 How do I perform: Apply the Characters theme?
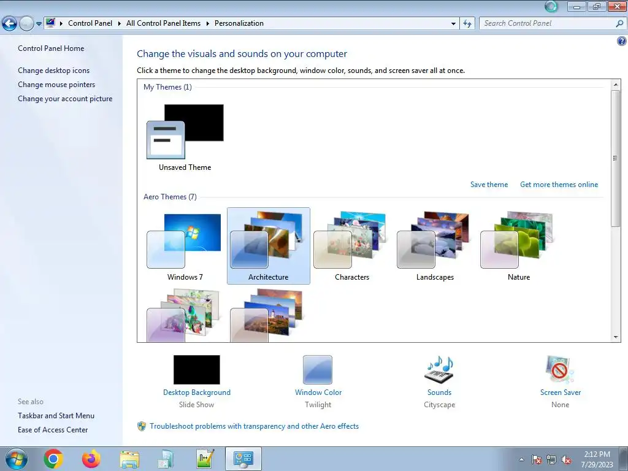[x=352, y=246]
